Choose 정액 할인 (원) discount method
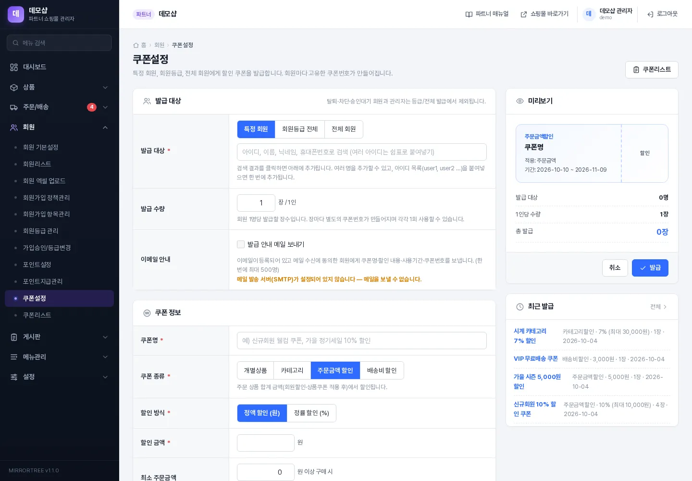 click(x=262, y=413)
